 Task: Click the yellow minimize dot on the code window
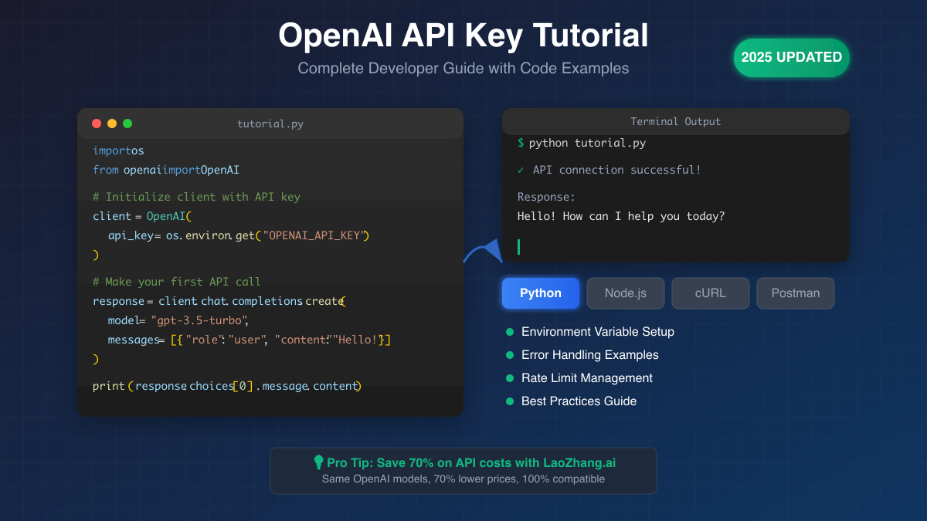point(111,123)
